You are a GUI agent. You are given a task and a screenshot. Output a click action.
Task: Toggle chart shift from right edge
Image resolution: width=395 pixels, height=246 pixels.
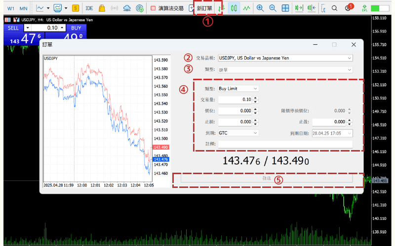[311, 8]
